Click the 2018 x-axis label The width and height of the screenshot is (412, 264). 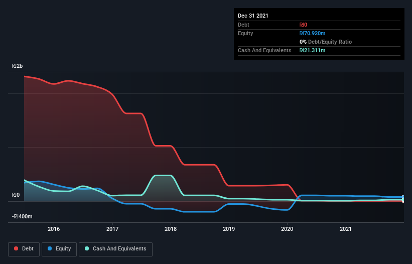coord(171,229)
